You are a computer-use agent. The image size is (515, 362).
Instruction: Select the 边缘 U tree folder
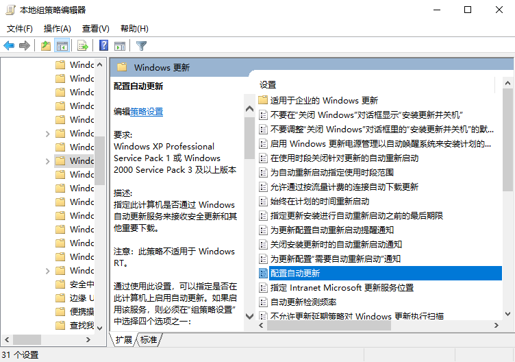[x=81, y=298]
